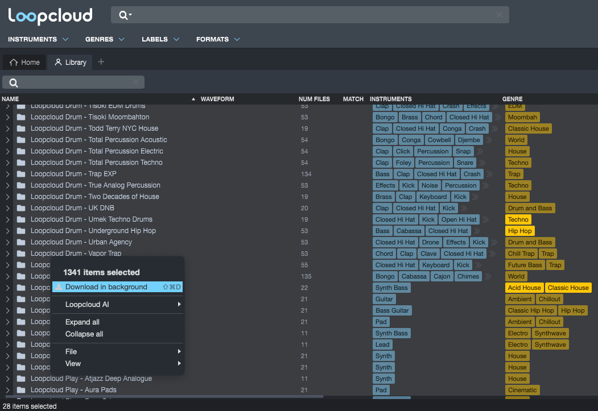This screenshot has width=598, height=411.
Task: Click the folder icon for Tisoki Moombahton
Action: click(22, 117)
